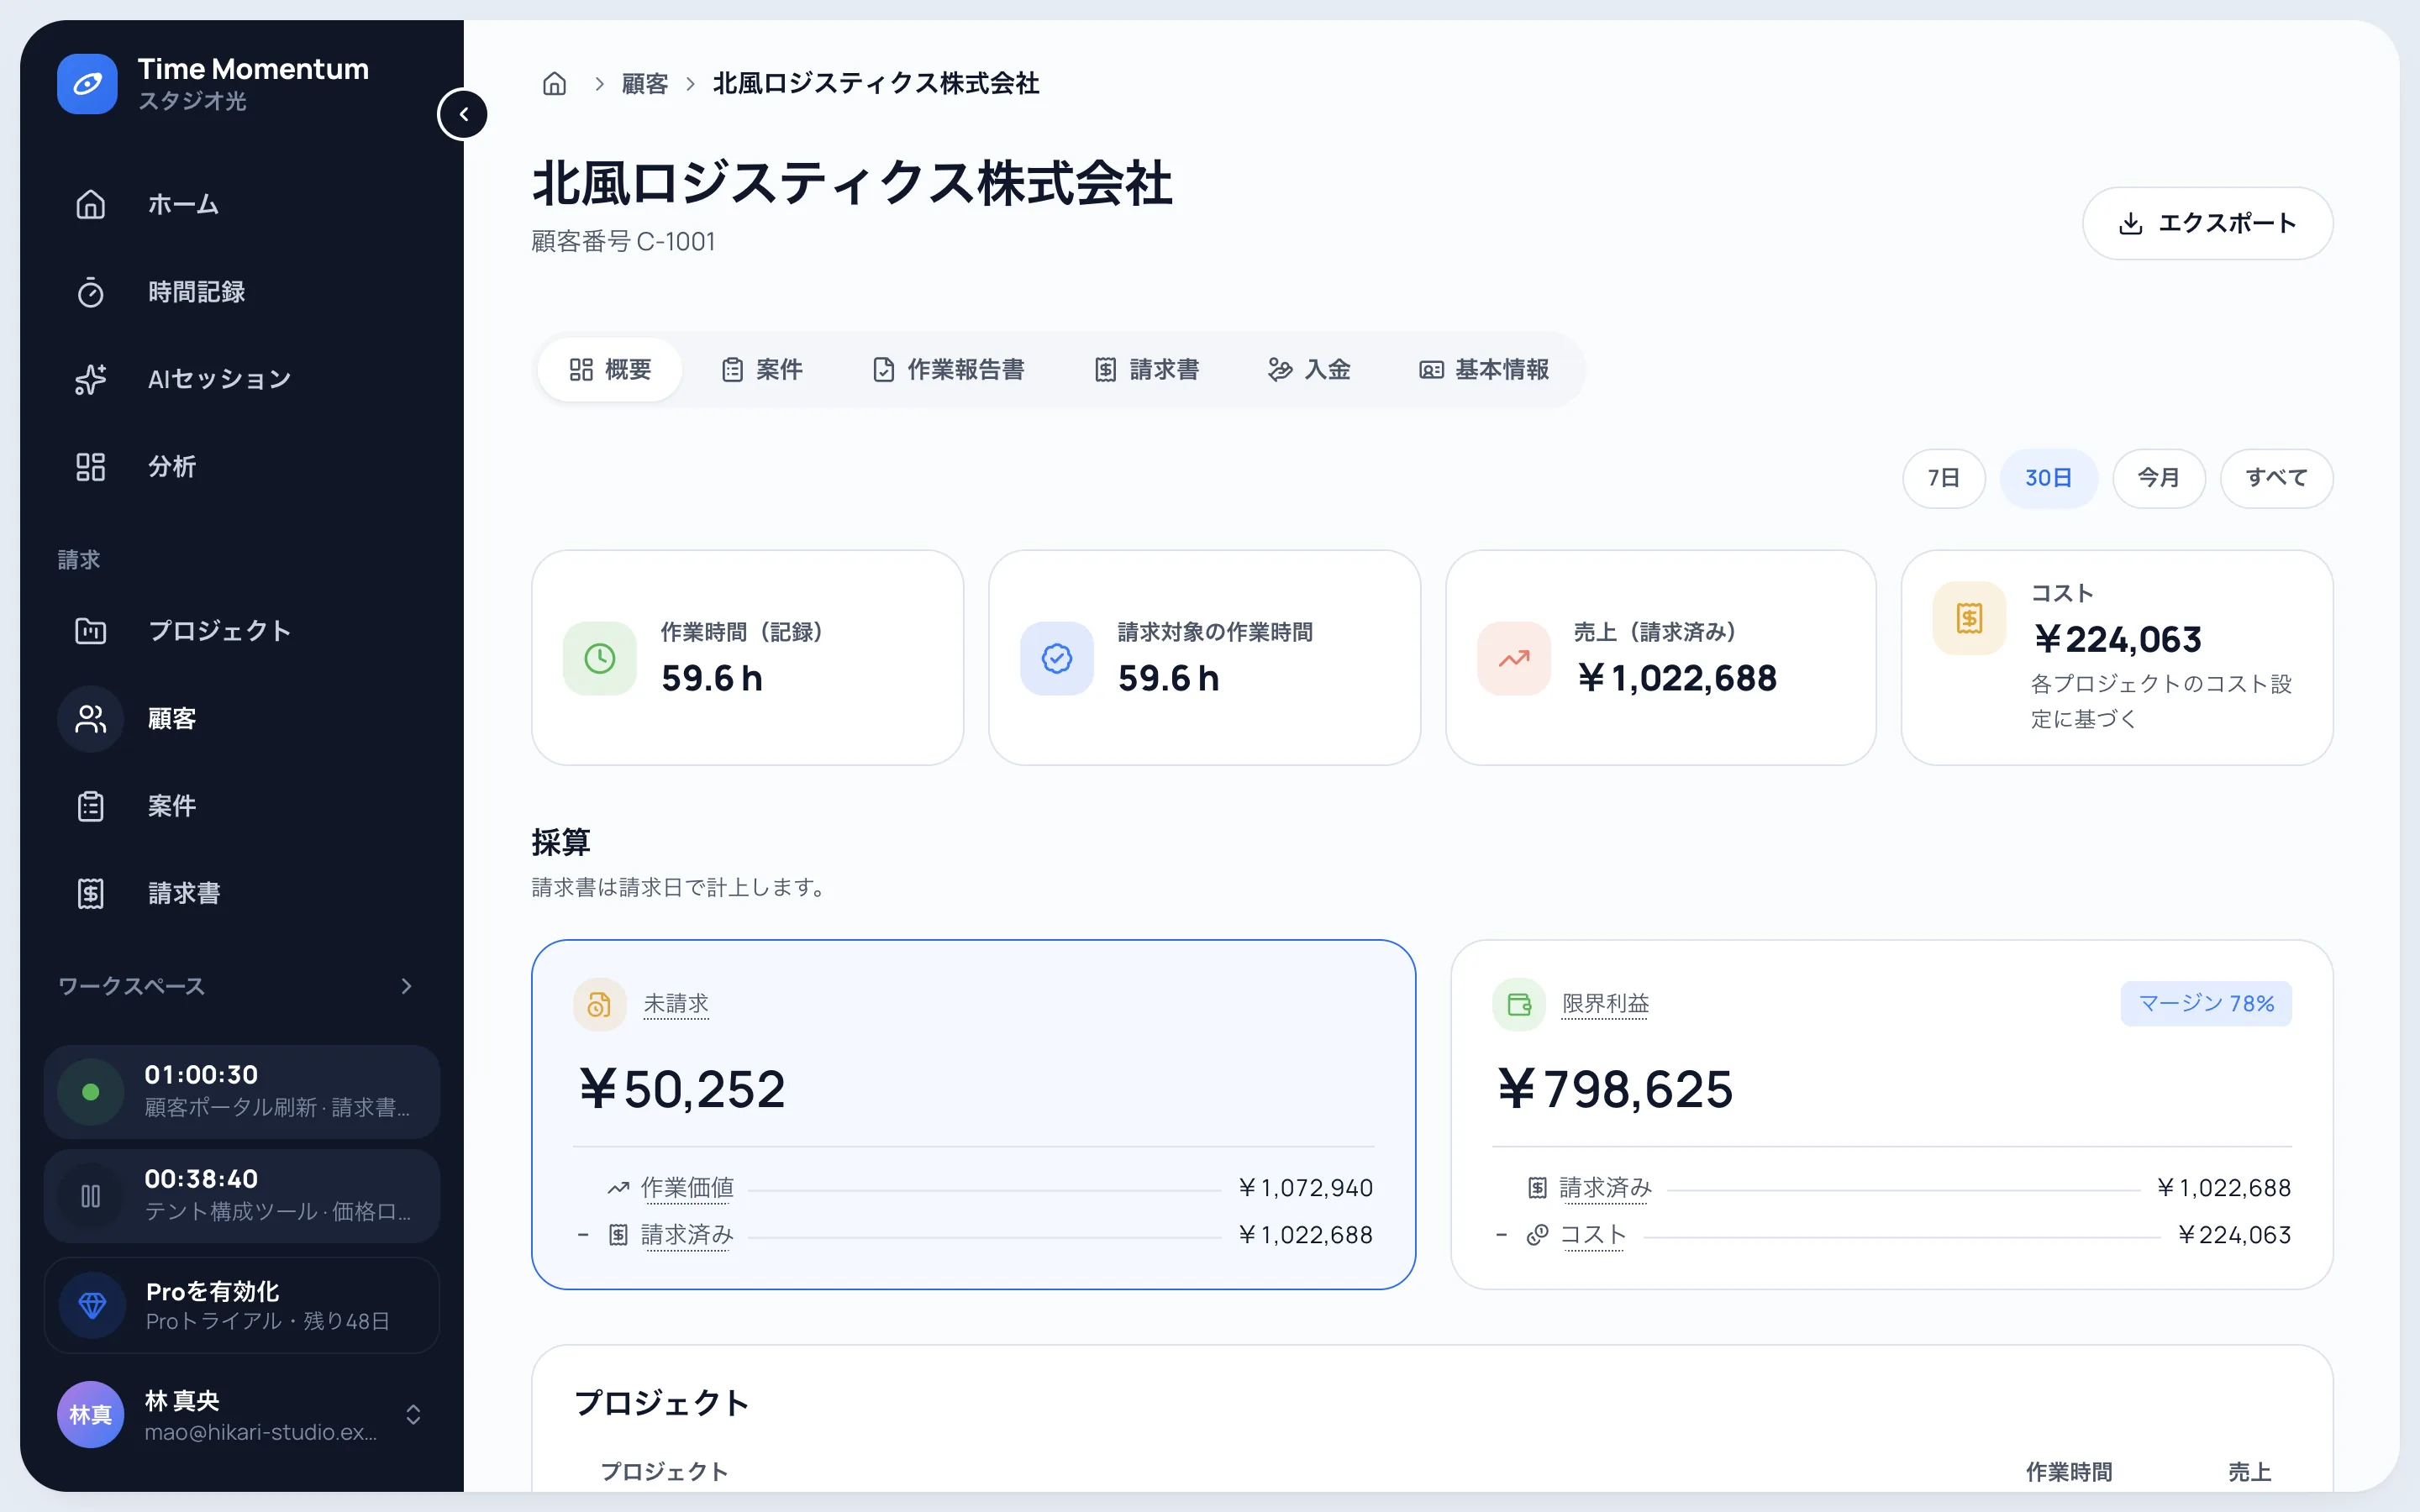Select 顧客 in the sidebar
Screen dimensions: 2420x1512
click(242, 719)
